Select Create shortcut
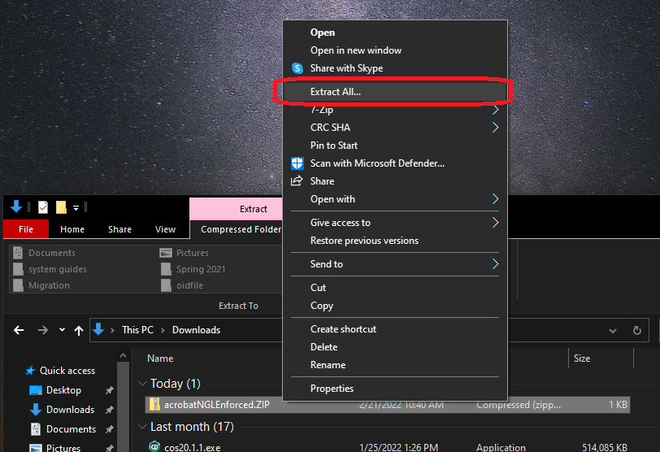This screenshot has height=452, width=660. [x=395, y=329]
